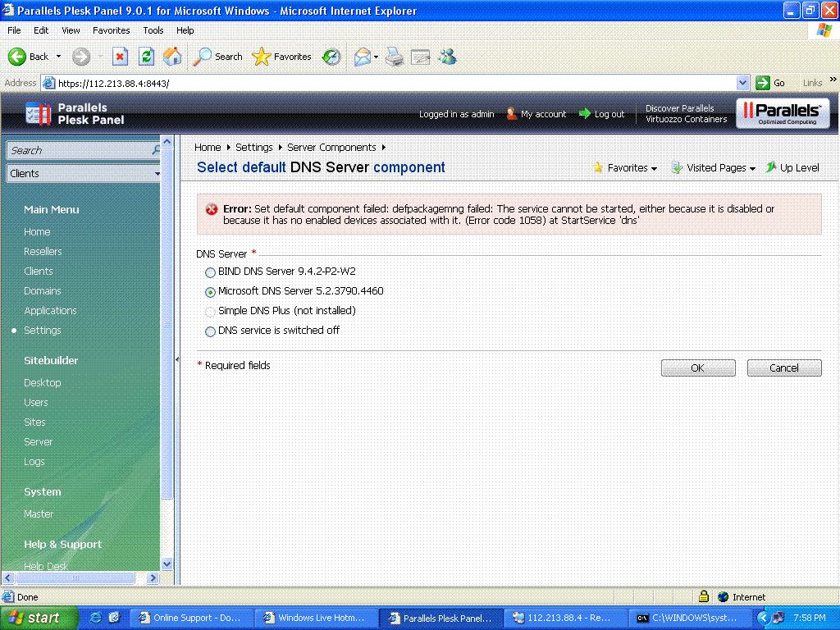This screenshot has height=630, width=840.
Task: Open Domains in Main Menu
Action: [43, 291]
